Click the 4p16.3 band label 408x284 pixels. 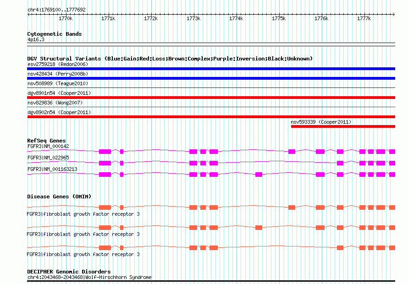point(36,39)
